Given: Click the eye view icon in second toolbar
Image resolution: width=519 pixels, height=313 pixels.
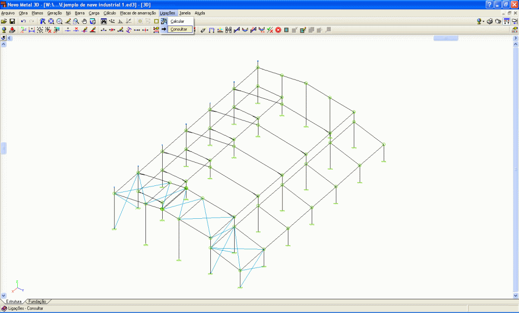Looking at the screenshot, I should click(x=57, y=30).
